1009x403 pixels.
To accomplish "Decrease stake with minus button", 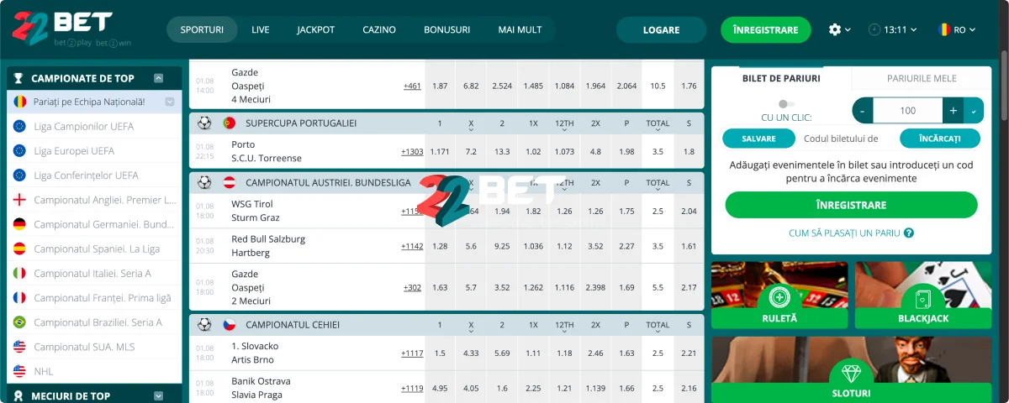I will coord(863,111).
